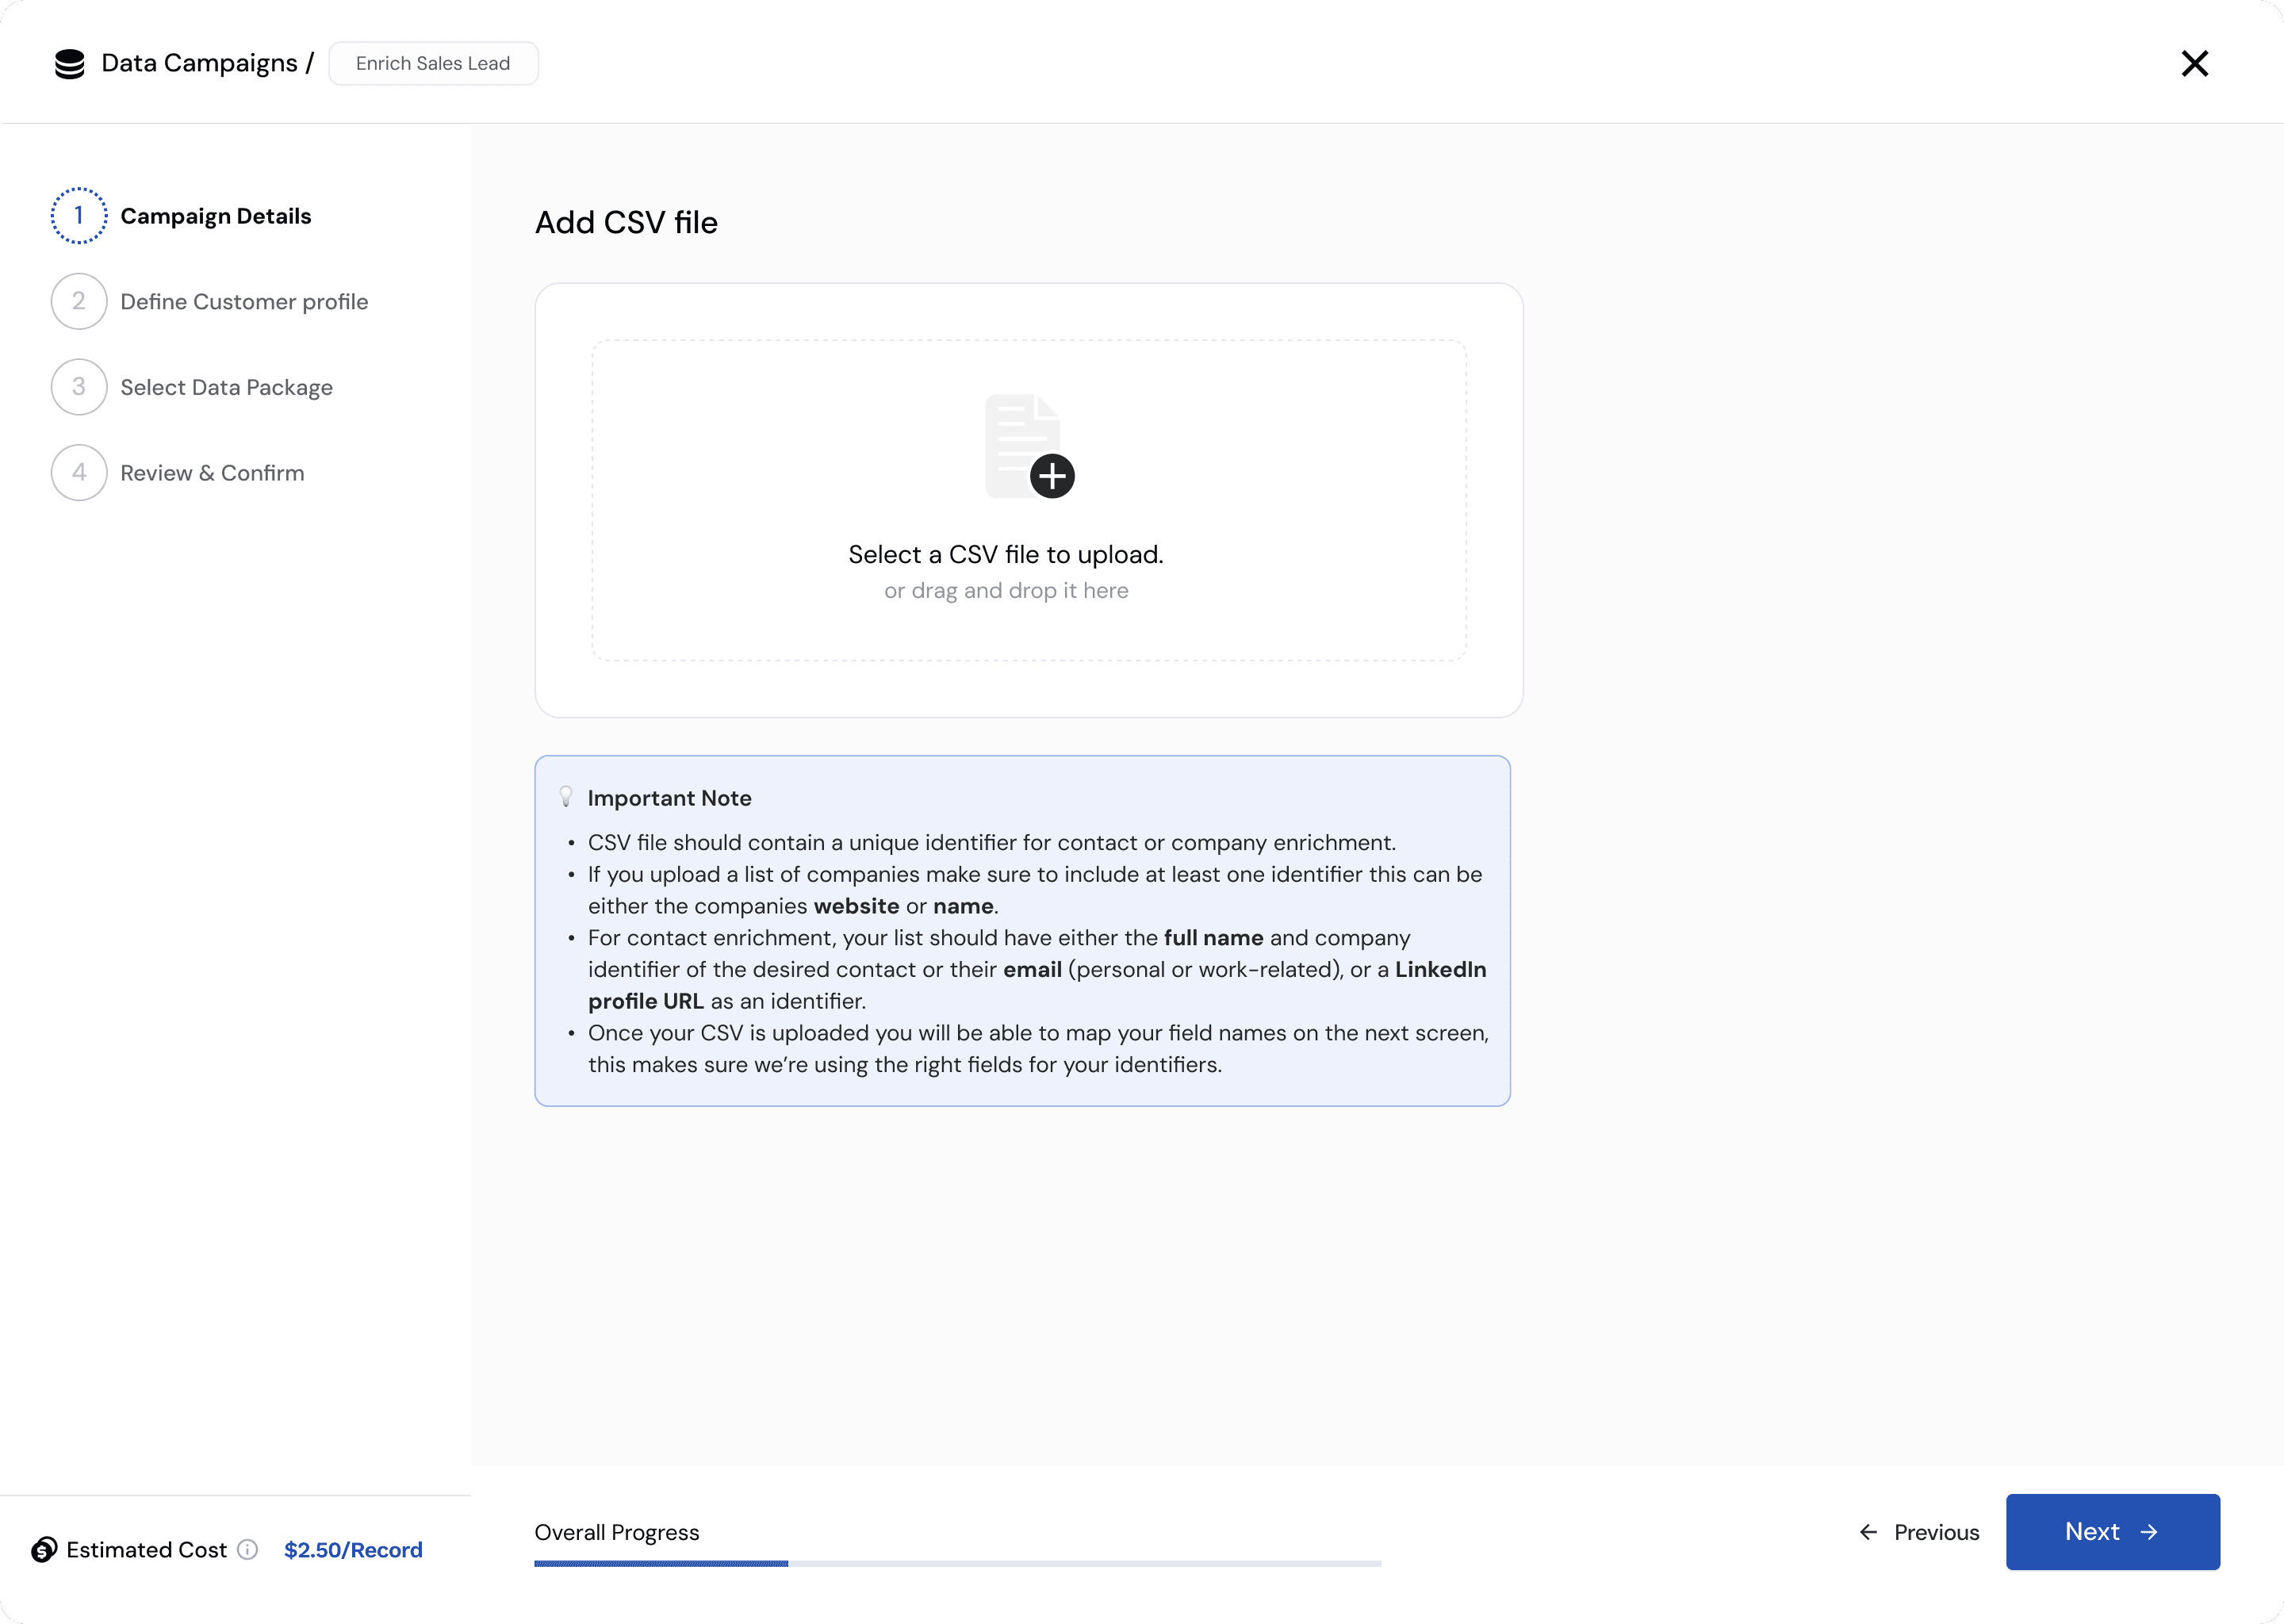Image resolution: width=2284 pixels, height=1624 pixels.
Task: Click the Overall Progress bar
Action: pos(958,1563)
